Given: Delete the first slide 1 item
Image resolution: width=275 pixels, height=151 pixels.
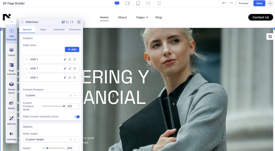Looking at the screenshot, I should (75, 59).
